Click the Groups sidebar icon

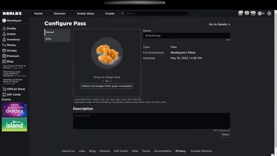pos(4,50)
